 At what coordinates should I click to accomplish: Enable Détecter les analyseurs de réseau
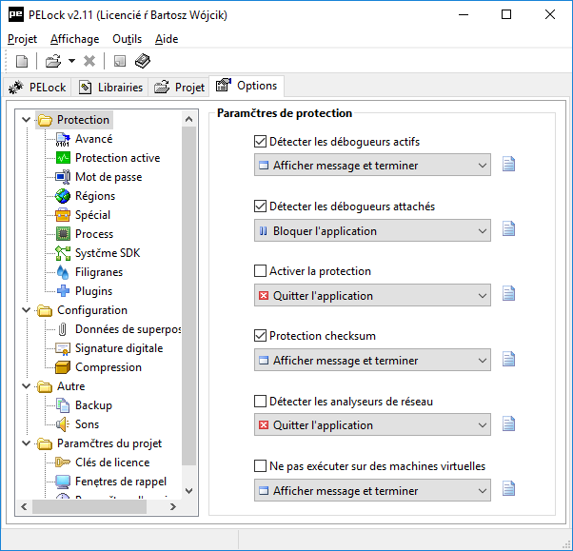click(260, 402)
